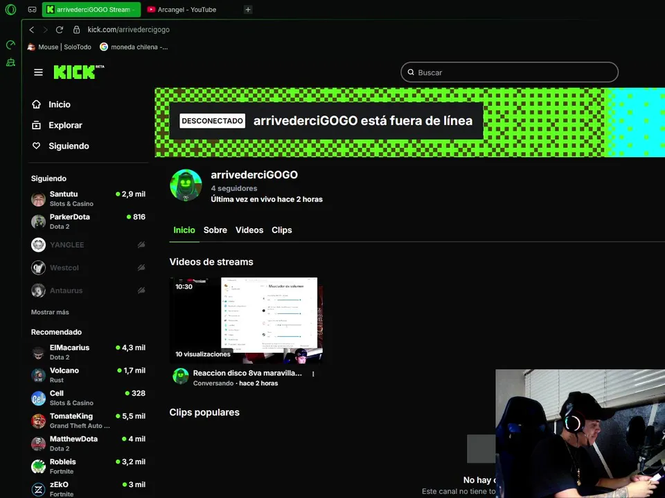Click the GX Corner gamepad icon
This screenshot has width=665, height=498.
[x=33, y=9]
